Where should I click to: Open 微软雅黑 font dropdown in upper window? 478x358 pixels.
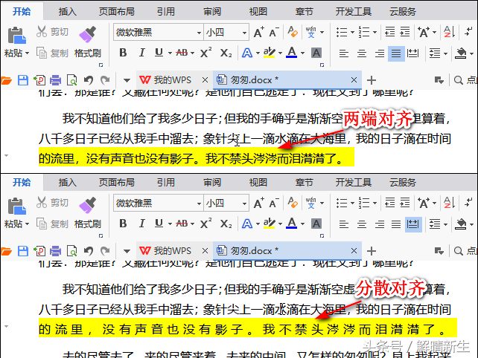[199, 32]
